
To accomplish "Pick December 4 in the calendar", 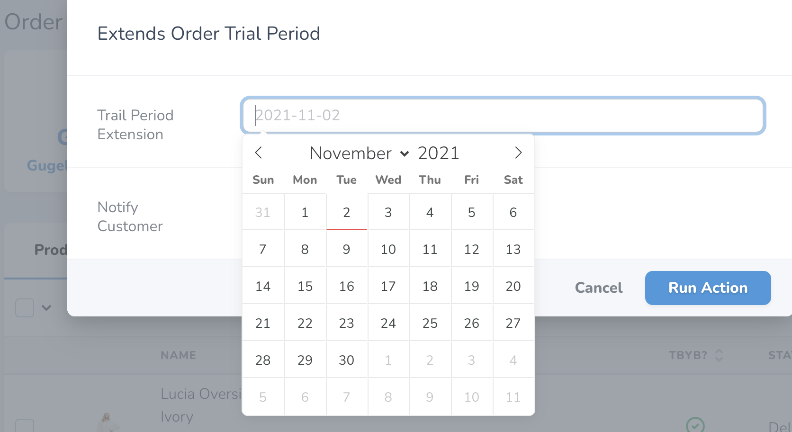I will (513, 360).
